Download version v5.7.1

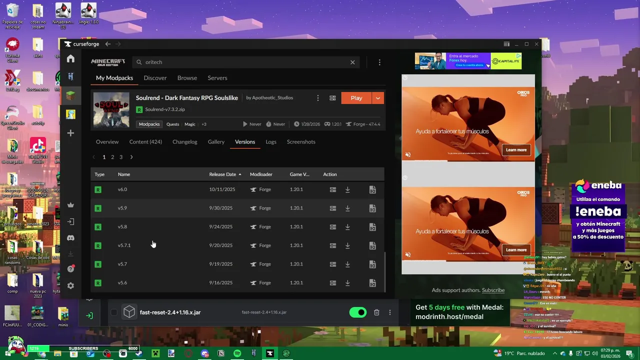pos(347,245)
